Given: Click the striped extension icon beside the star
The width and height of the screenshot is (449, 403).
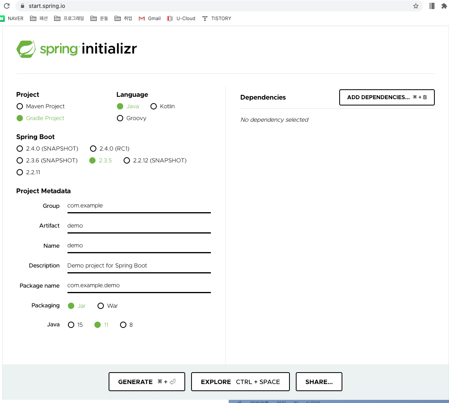Looking at the screenshot, I should coord(432,6).
